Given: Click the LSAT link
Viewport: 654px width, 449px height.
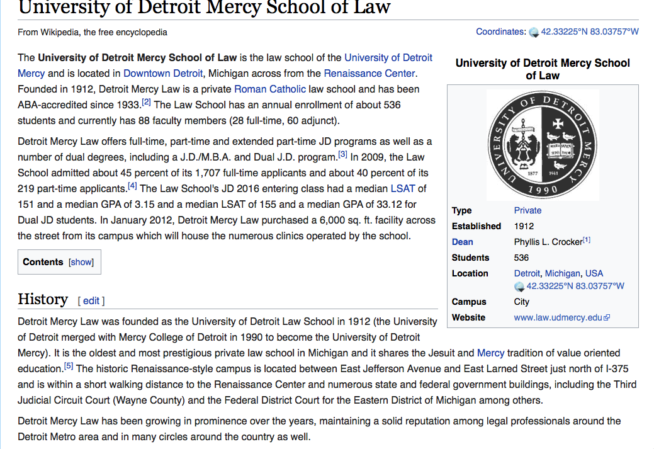Looking at the screenshot, I should click(x=403, y=188).
